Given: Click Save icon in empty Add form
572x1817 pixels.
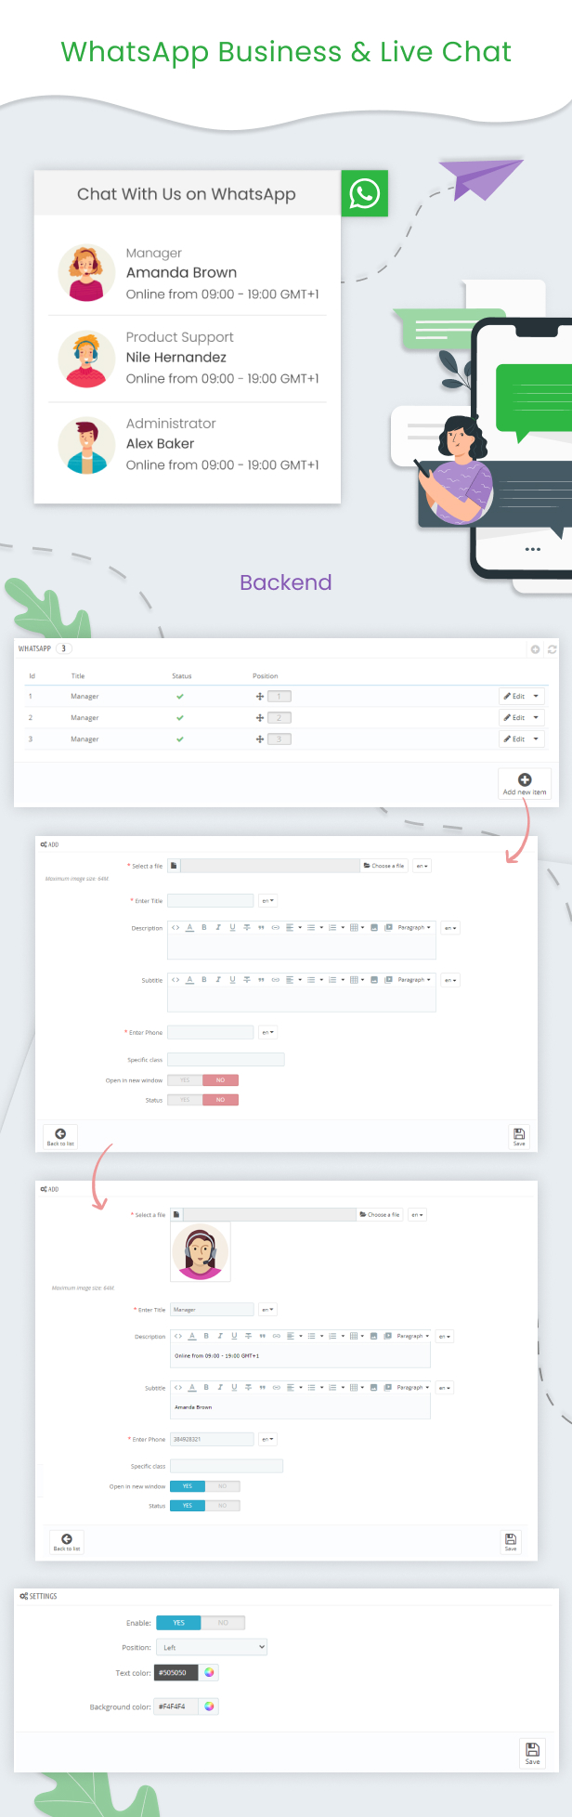Looking at the screenshot, I should click(519, 1136).
